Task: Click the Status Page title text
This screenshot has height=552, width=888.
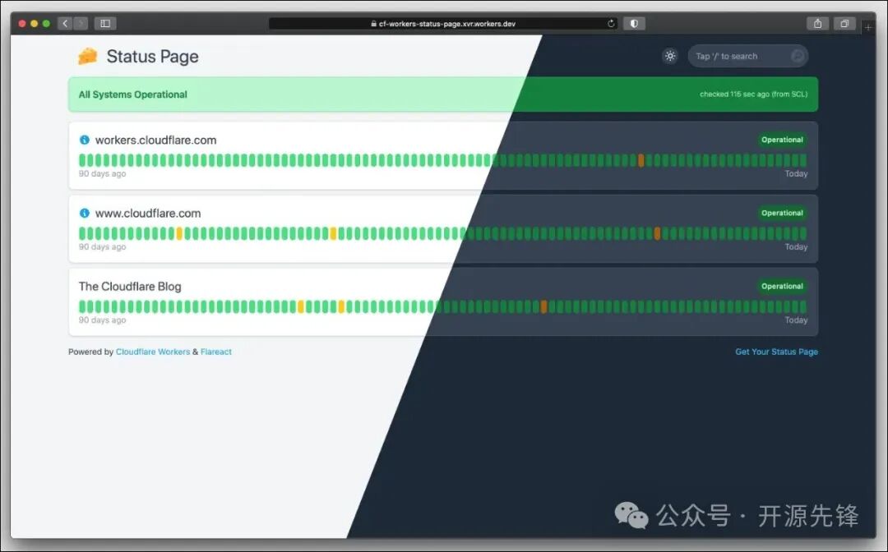Action: click(x=152, y=57)
